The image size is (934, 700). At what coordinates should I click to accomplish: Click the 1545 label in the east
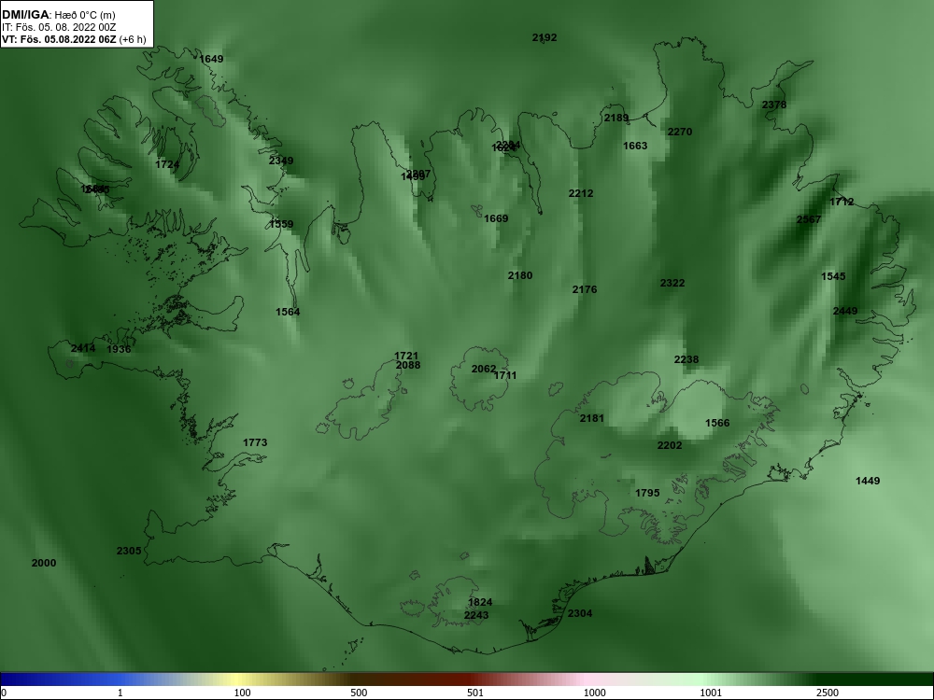coord(833,277)
